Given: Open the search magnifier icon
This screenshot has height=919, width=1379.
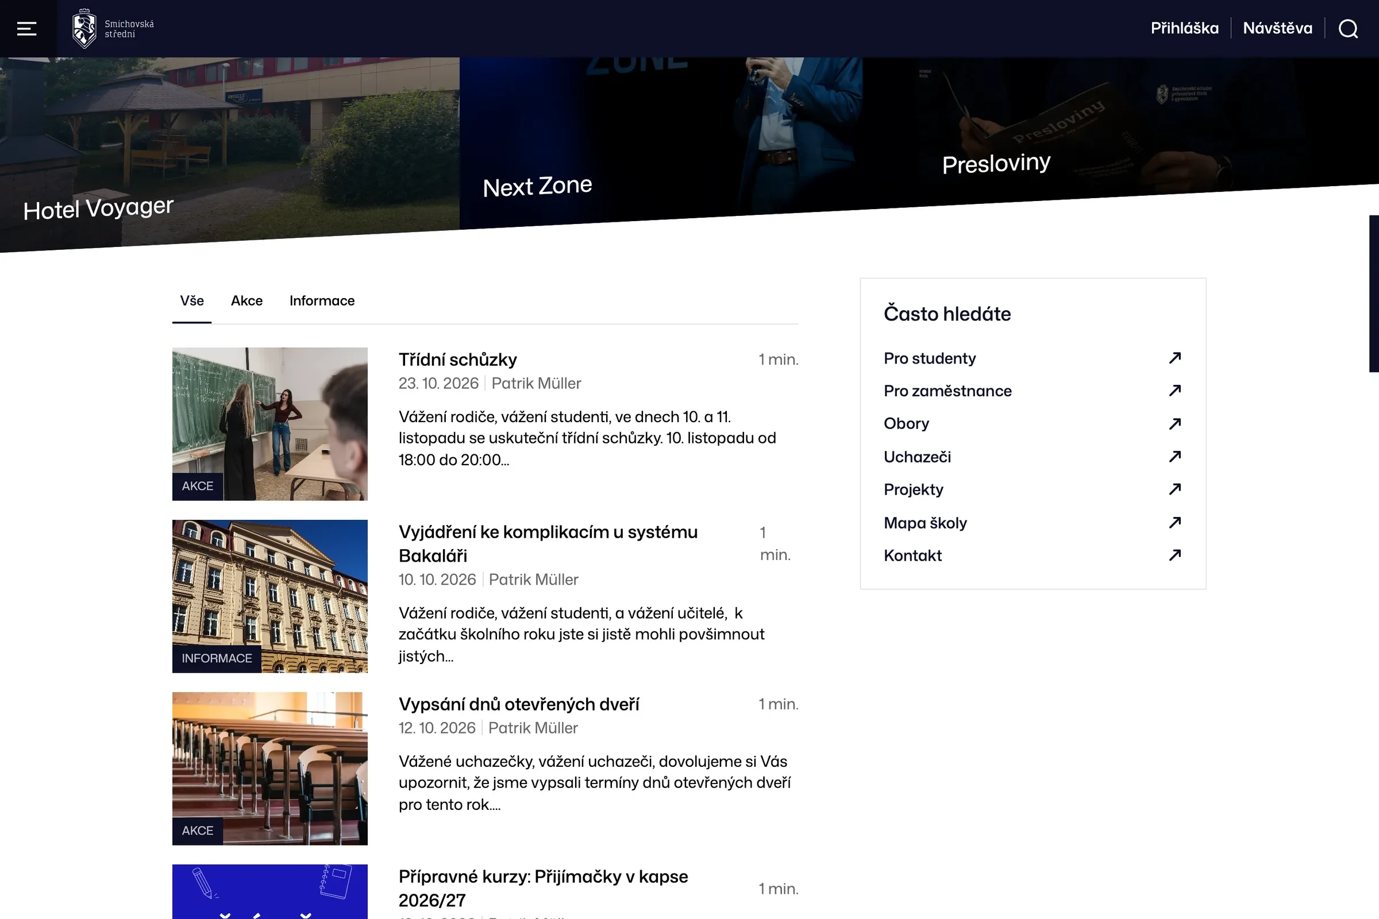Looking at the screenshot, I should (x=1348, y=28).
